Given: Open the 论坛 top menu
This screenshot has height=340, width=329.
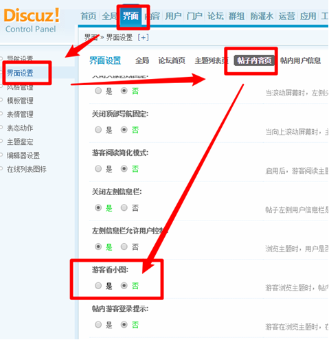Looking at the screenshot, I should pyautogui.click(x=216, y=16).
